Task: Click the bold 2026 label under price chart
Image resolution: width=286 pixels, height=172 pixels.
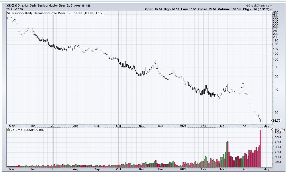Action: pyautogui.click(x=183, y=126)
